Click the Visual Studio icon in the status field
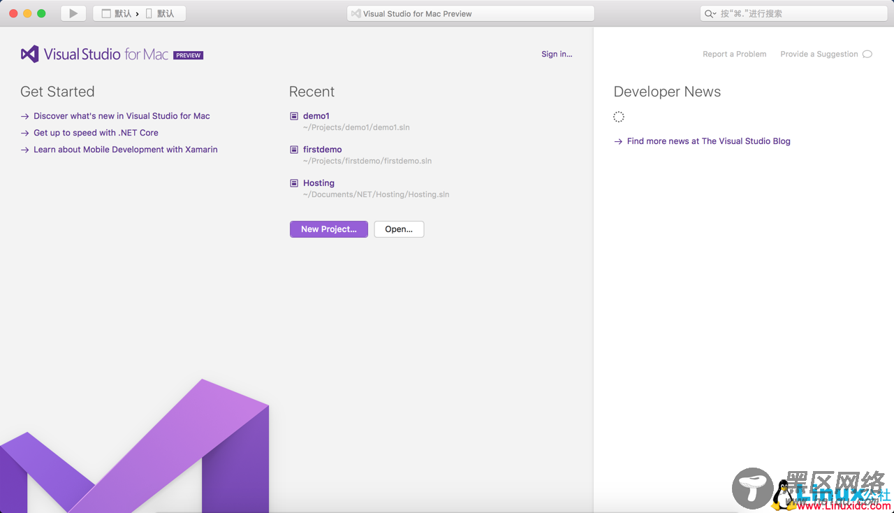This screenshot has height=513, width=894. (x=356, y=13)
